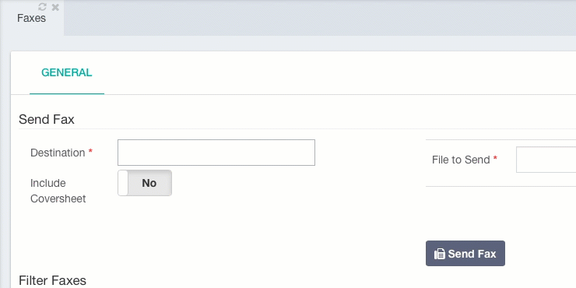This screenshot has height=288, width=576.
Task: Click the Destination field label
Action: (x=58, y=153)
